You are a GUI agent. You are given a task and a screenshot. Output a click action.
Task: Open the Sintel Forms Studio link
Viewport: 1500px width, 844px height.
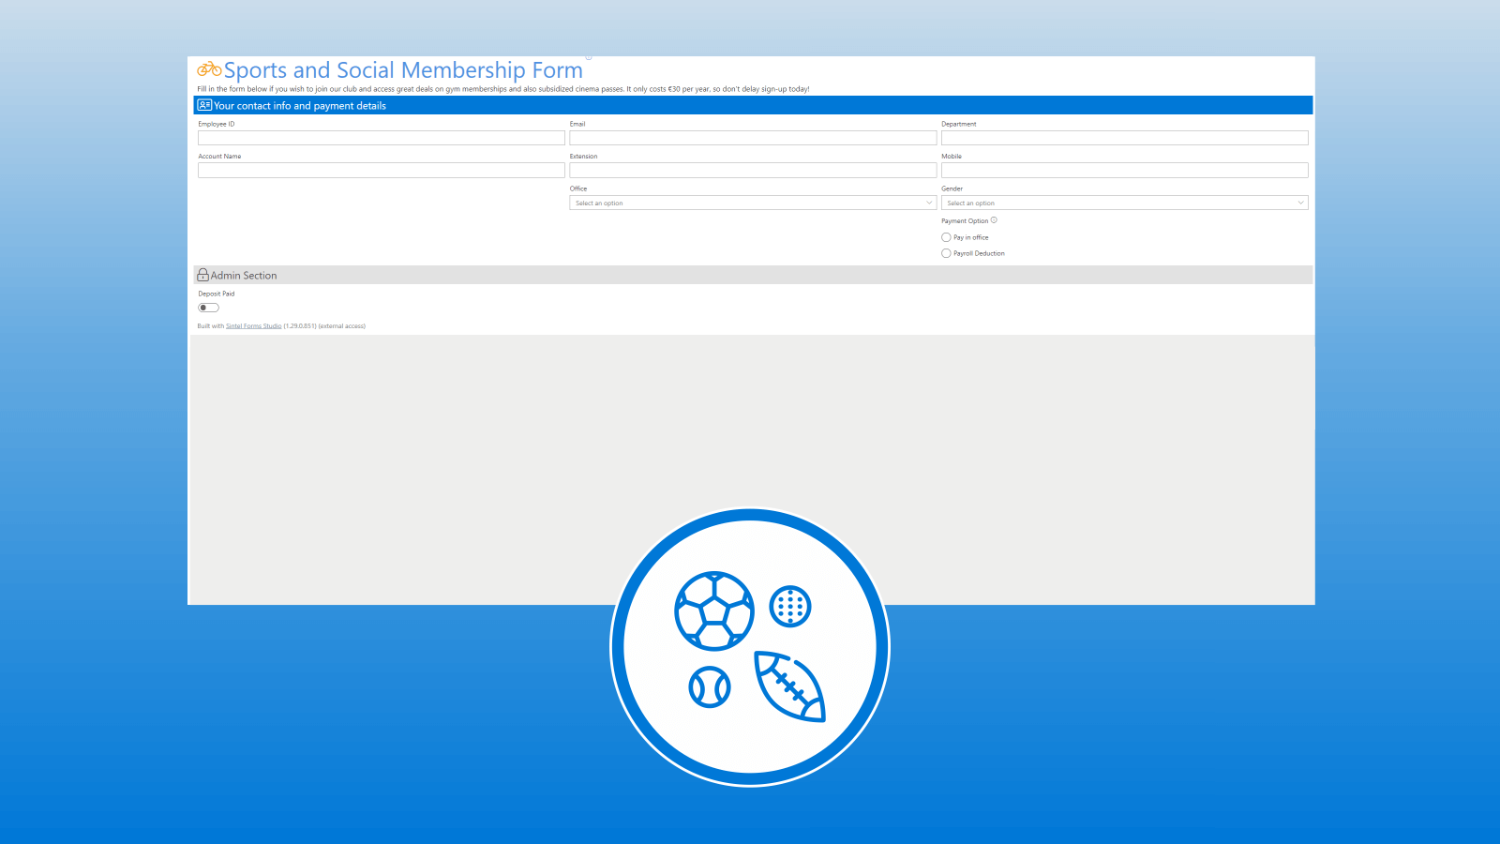253,326
